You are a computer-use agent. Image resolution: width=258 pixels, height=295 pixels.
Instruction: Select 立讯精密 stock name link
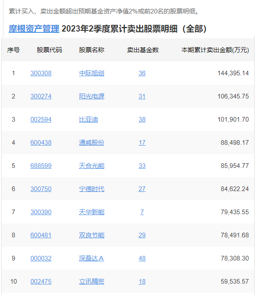(x=91, y=282)
